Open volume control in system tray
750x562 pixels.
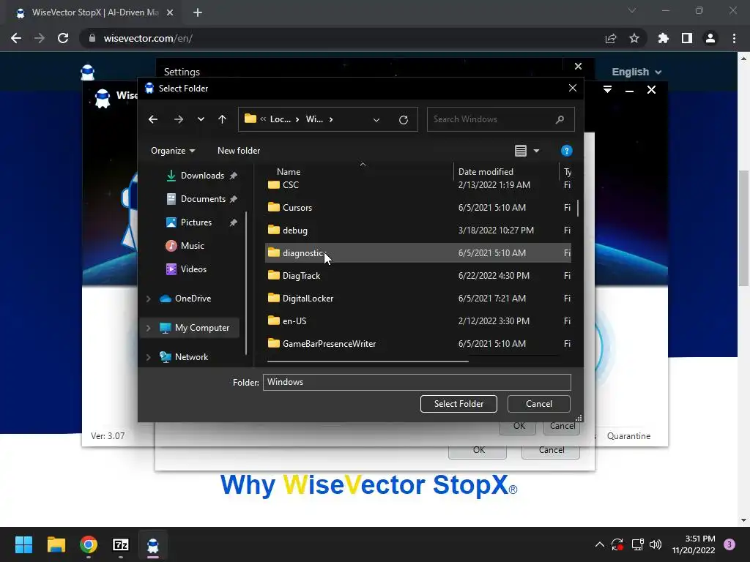pyautogui.click(x=656, y=544)
